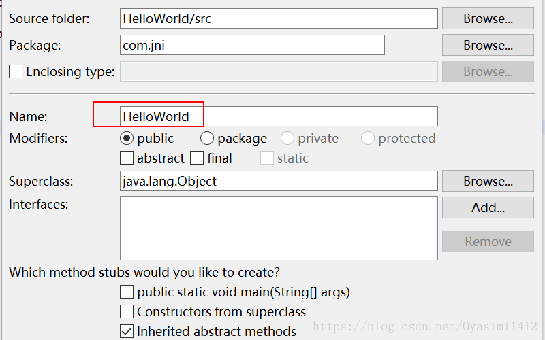Screen dimensions: 545x340
Task: Add an interface with Add... button
Action: pos(488,207)
